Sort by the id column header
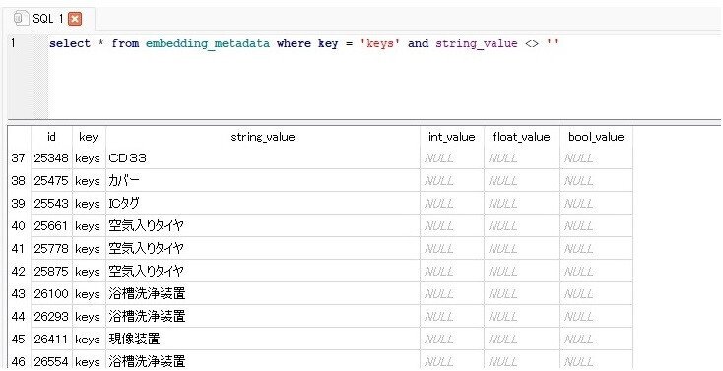Image resolution: width=723 pixels, height=371 pixels. coord(51,137)
